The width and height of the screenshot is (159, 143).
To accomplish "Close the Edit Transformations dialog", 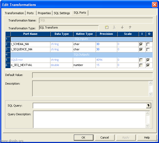I will 154,5.
